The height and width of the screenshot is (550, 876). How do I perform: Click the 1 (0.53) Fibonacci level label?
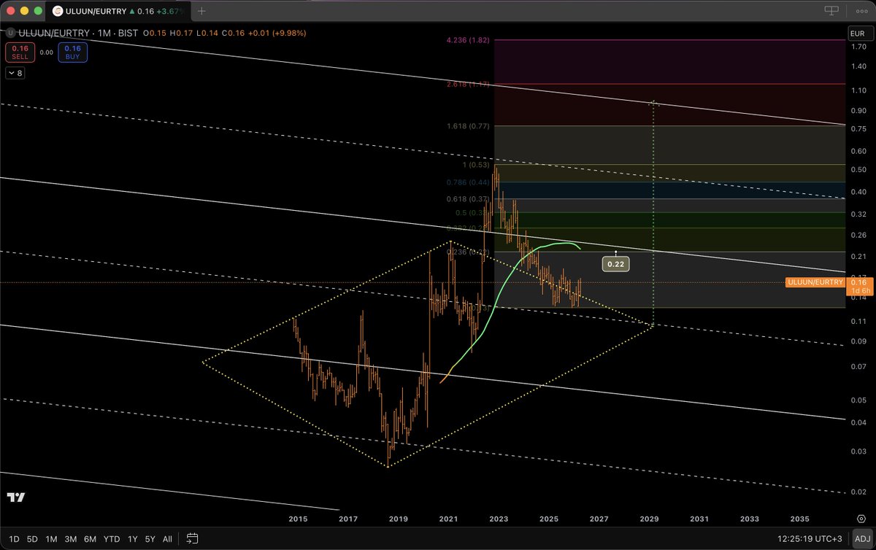(x=475, y=164)
